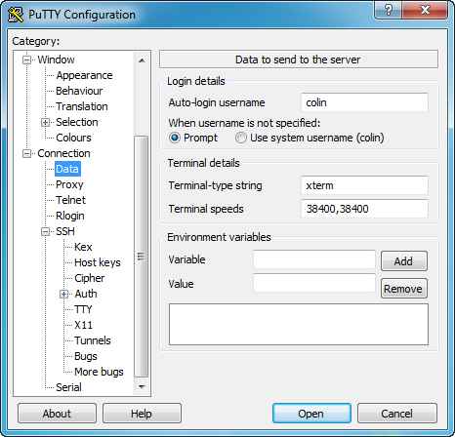Click the environment Value field
Screen dimensions: 455x437
pos(314,283)
